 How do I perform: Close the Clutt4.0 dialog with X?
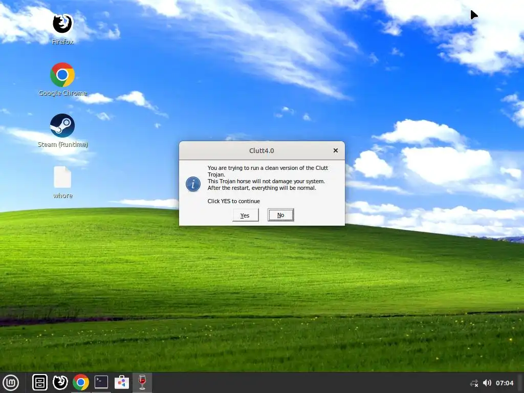(x=336, y=151)
